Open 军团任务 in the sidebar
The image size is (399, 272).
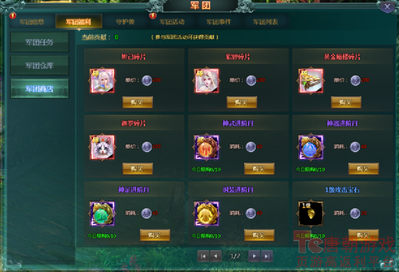click(40, 42)
